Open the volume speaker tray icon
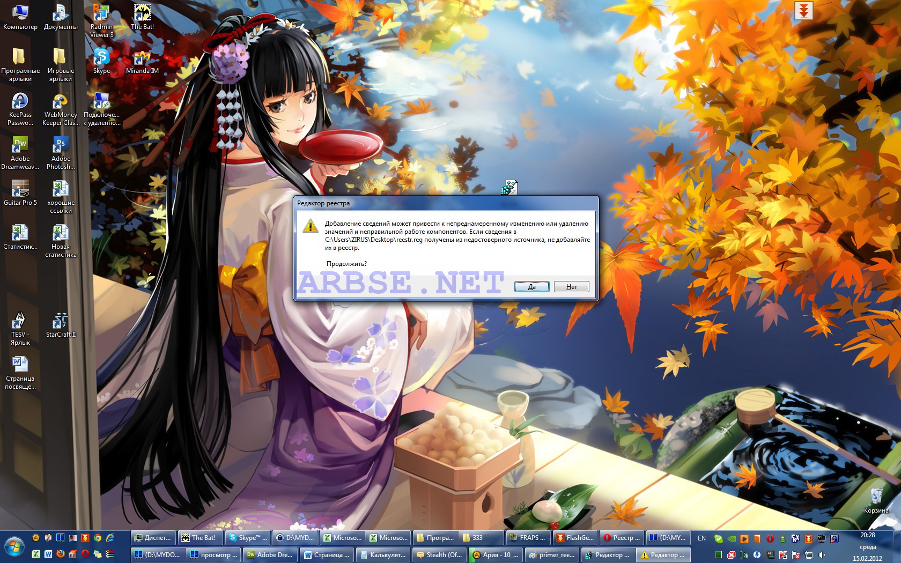The image size is (901, 563). (x=822, y=555)
